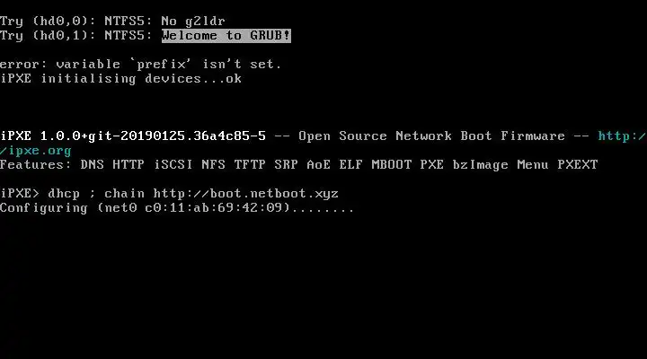The height and width of the screenshot is (359, 647).
Task: Select the 'http://boot.netboot.xyz' URL text
Action: 246,194
